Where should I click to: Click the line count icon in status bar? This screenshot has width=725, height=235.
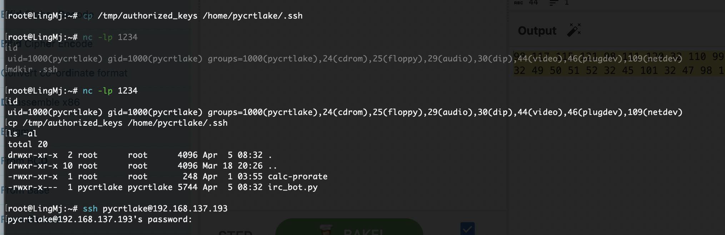point(554,3)
